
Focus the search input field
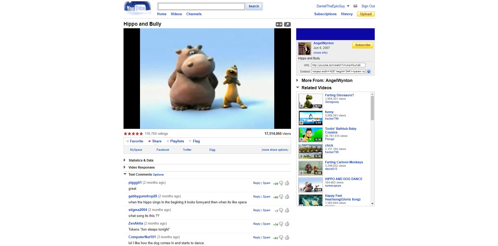pyautogui.click(x=201, y=6)
